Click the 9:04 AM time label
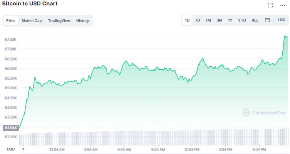 (x=158, y=149)
